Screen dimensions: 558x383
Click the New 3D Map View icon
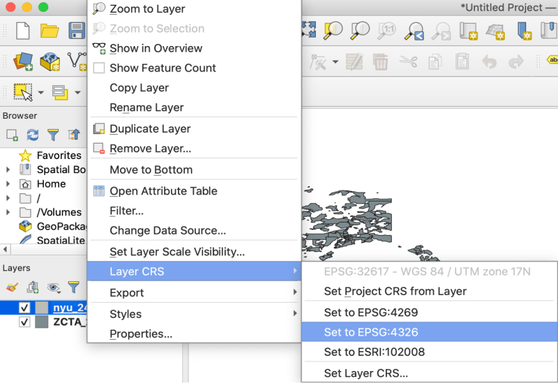pyautogui.click(x=495, y=31)
